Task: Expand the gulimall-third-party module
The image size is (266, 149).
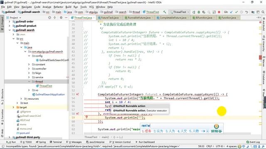Action: point(10,137)
